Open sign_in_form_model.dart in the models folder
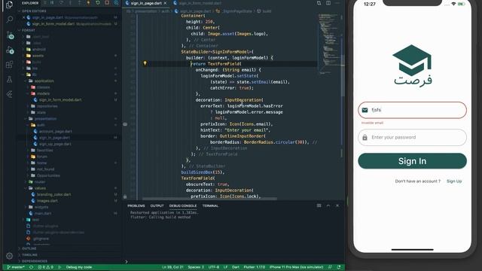The height and width of the screenshot is (271, 482). 60,99
